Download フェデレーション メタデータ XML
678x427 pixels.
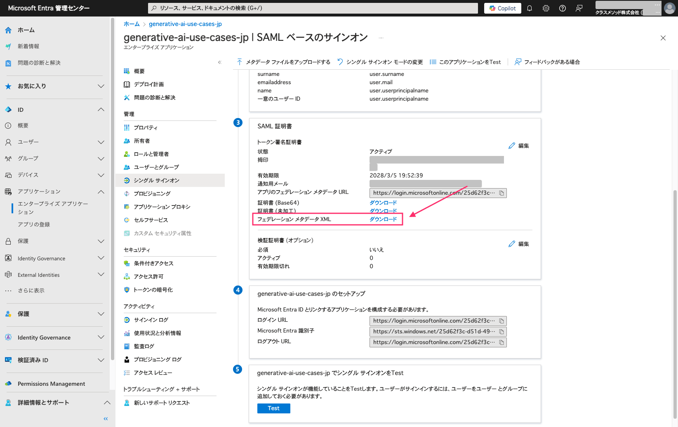(383, 219)
